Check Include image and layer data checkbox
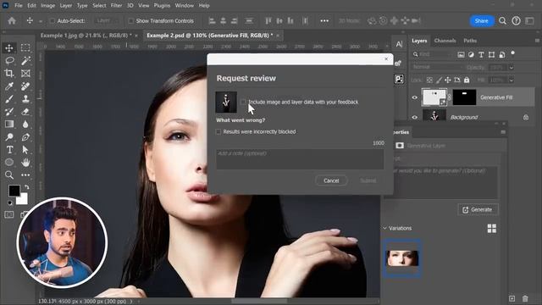 click(243, 102)
